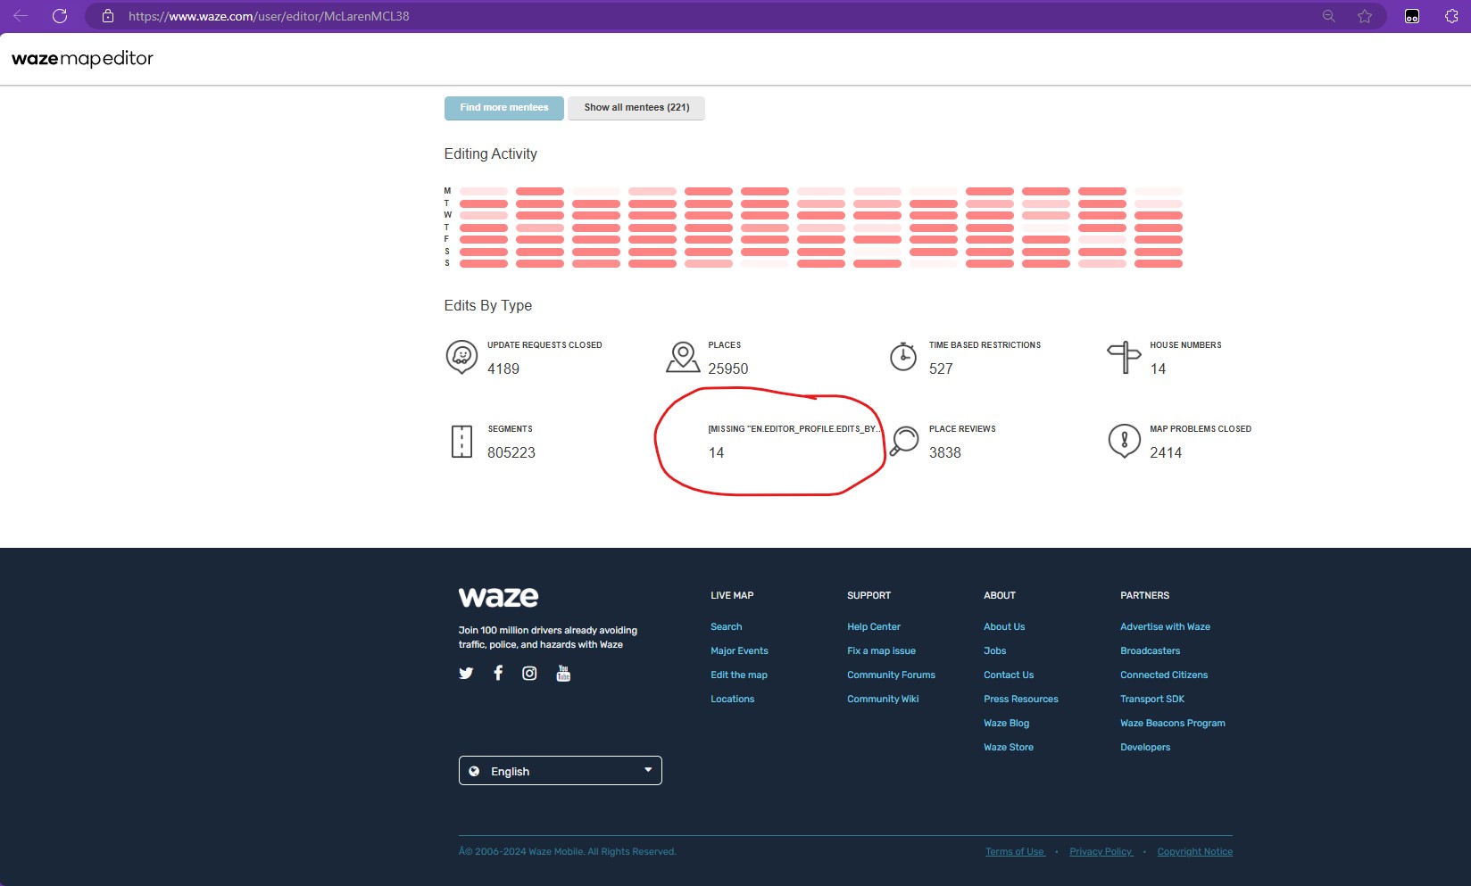The height and width of the screenshot is (886, 1471).
Task: Open Waze Instagram page from footer
Action: (529, 674)
